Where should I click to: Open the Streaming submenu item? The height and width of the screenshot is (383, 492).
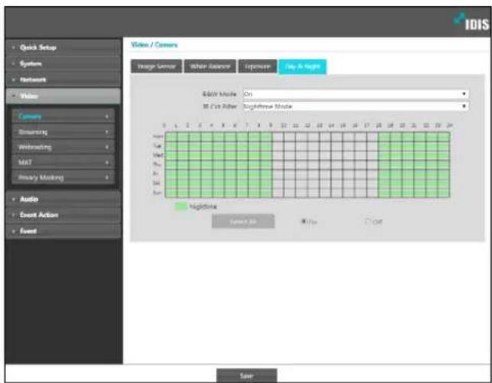pos(63,131)
